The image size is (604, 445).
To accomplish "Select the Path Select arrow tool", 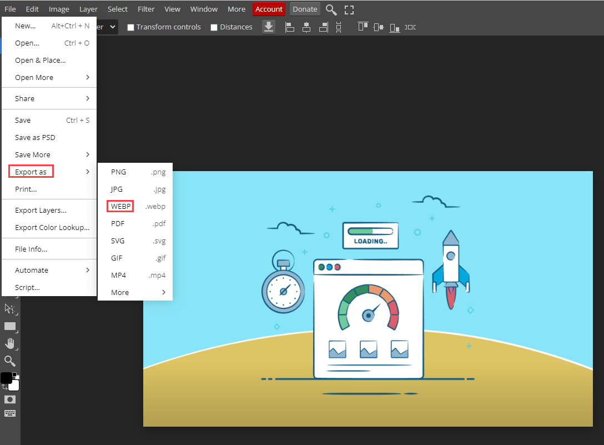I will (10, 309).
